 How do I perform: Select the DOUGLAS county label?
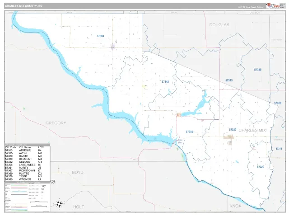coord(219,25)
